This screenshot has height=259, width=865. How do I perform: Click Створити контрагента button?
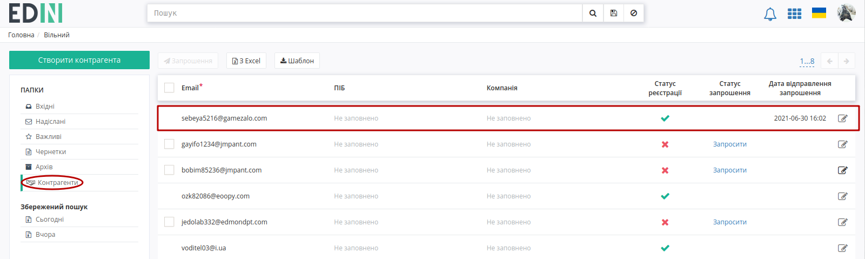point(79,60)
